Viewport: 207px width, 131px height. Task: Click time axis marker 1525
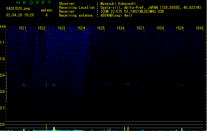click(101, 28)
